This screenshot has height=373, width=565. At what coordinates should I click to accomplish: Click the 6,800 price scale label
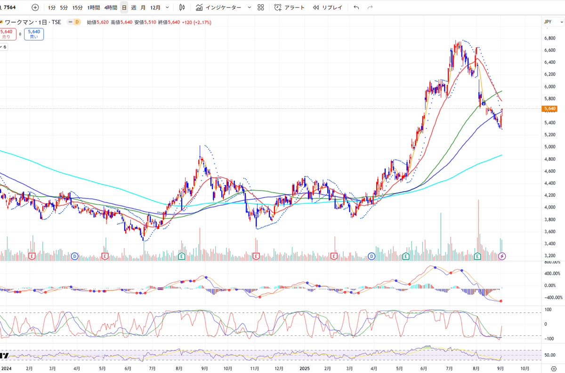549,38
